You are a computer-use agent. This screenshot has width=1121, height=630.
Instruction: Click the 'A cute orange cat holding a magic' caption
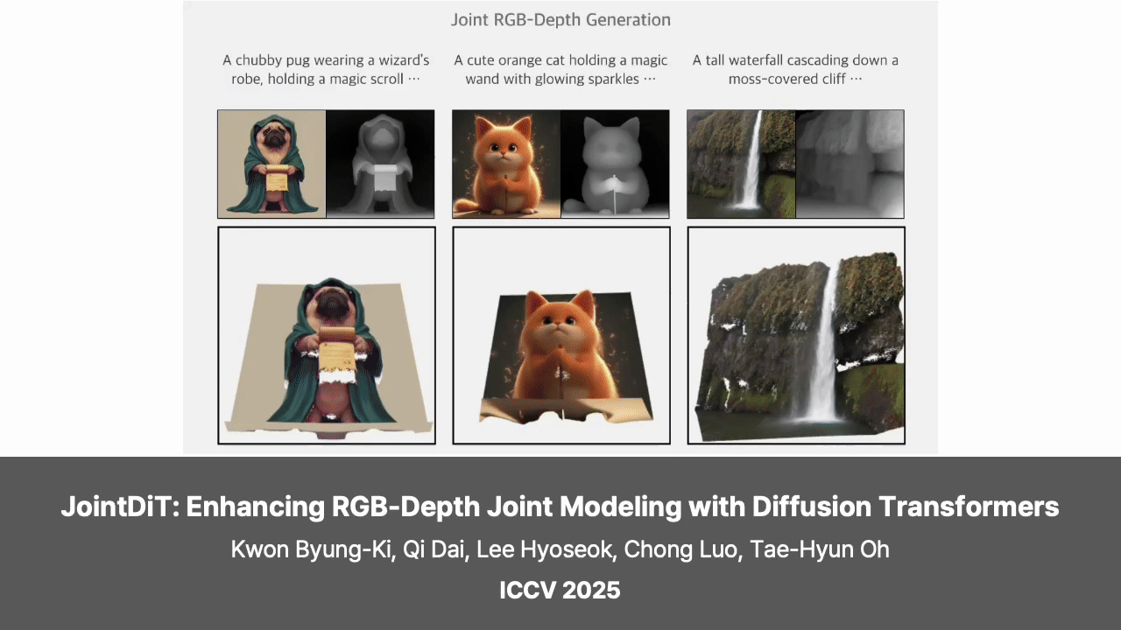[560, 60]
